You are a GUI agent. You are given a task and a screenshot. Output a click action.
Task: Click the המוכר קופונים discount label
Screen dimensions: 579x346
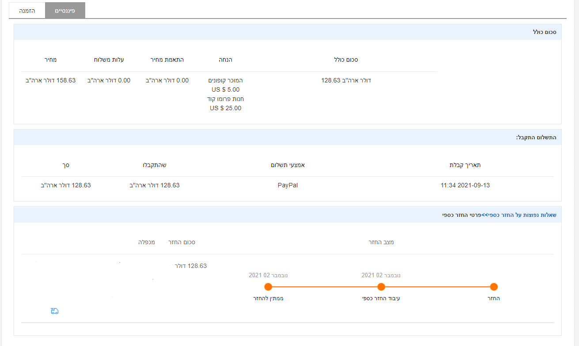click(226, 81)
